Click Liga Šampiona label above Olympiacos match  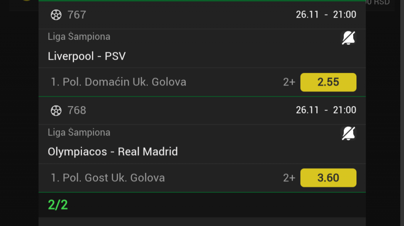pos(79,132)
